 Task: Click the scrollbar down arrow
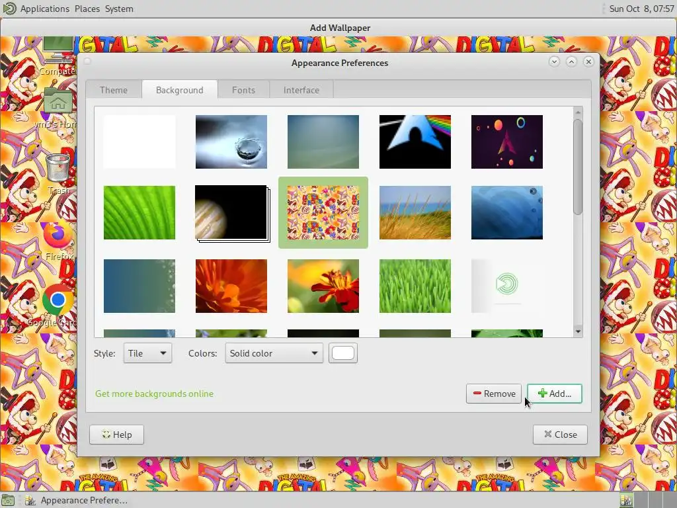pyautogui.click(x=578, y=331)
